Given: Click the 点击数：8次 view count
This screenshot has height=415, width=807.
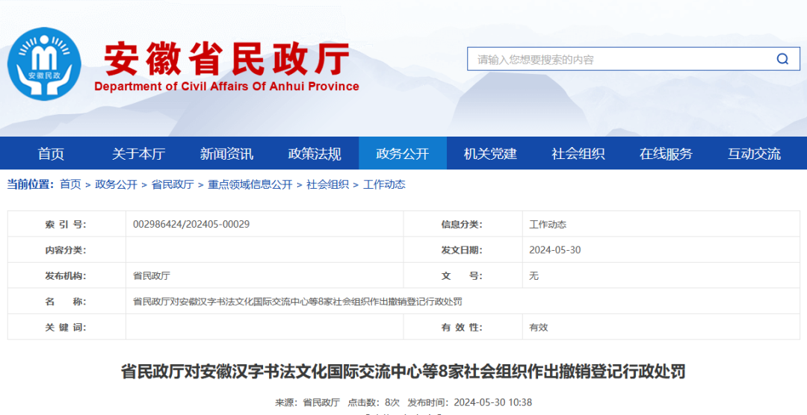Looking at the screenshot, I should 374,402.
